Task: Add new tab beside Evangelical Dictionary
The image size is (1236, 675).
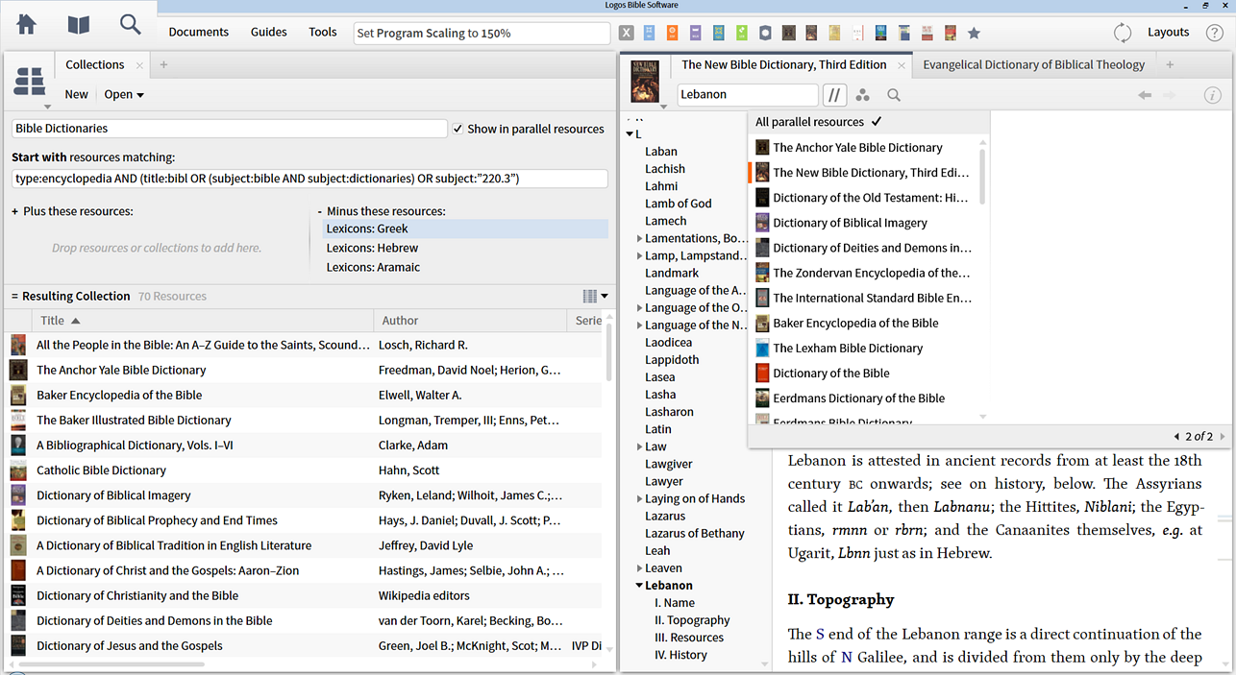Action: pos(1170,65)
